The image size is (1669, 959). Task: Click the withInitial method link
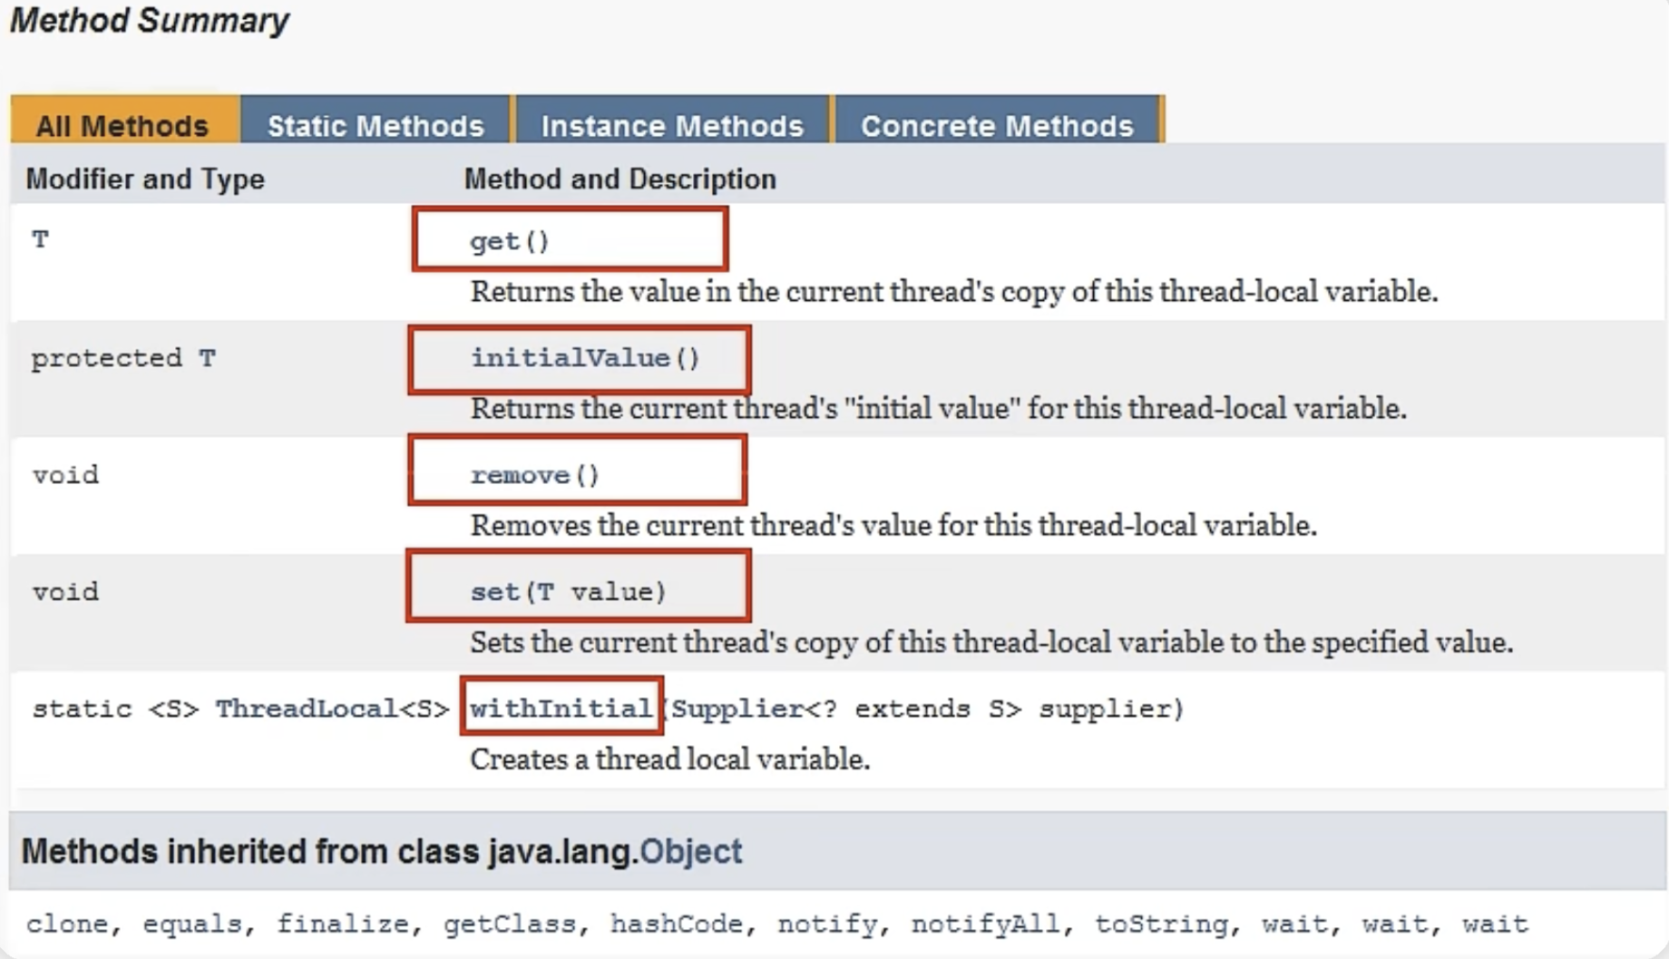561,708
